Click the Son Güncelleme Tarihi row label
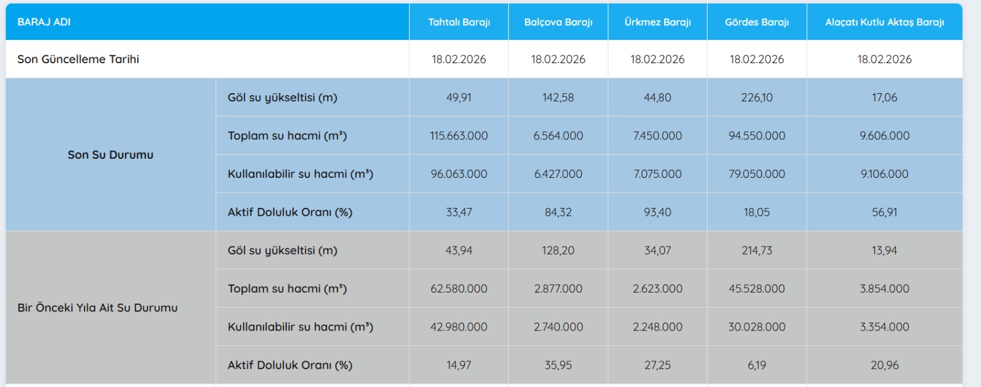This screenshot has width=981, height=387. tap(78, 59)
